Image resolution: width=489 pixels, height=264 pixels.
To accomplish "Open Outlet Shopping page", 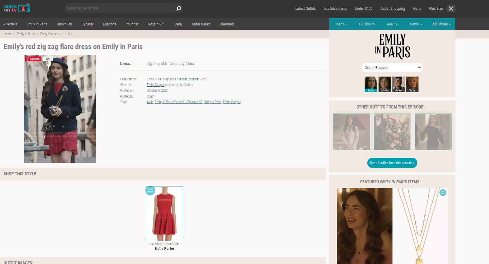I will coord(392,9).
